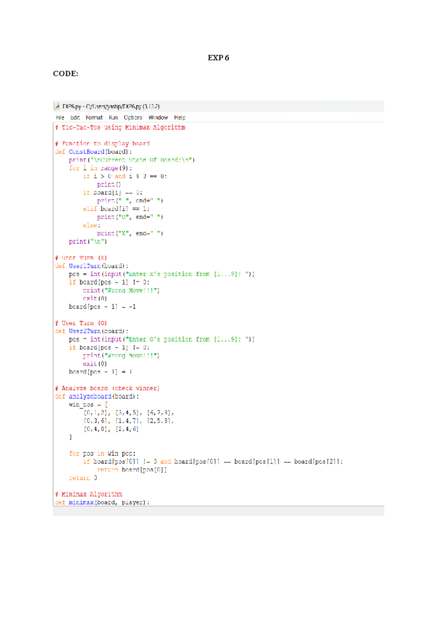Click the def analyzeboard(board) line
This screenshot has width=437, height=618.
(97, 396)
